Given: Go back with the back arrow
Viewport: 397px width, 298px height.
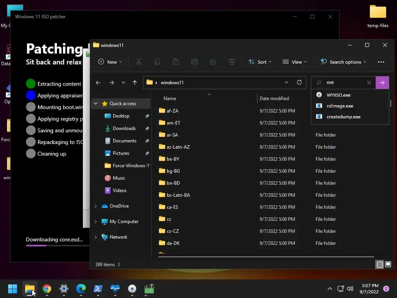Looking at the screenshot, I should [98, 83].
